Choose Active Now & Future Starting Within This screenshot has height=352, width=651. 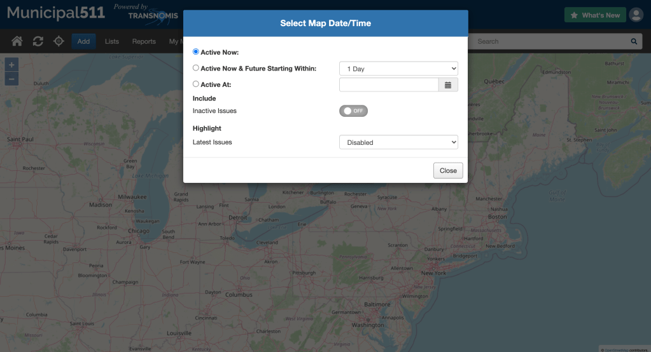(196, 68)
